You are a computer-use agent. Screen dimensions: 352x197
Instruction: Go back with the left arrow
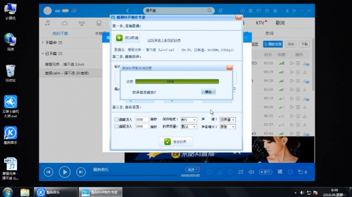[x=128, y=11]
